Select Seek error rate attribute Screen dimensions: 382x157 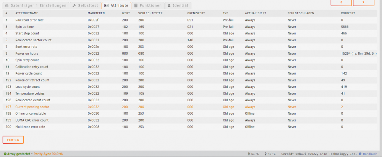coord(26,47)
